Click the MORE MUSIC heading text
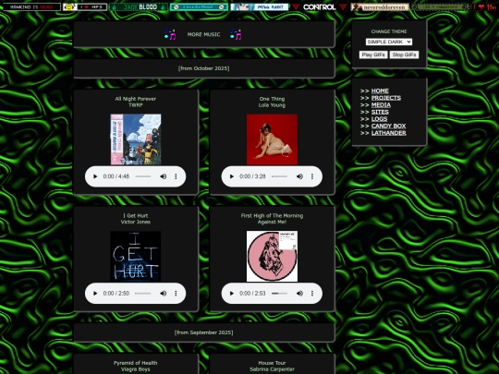 [x=203, y=34]
